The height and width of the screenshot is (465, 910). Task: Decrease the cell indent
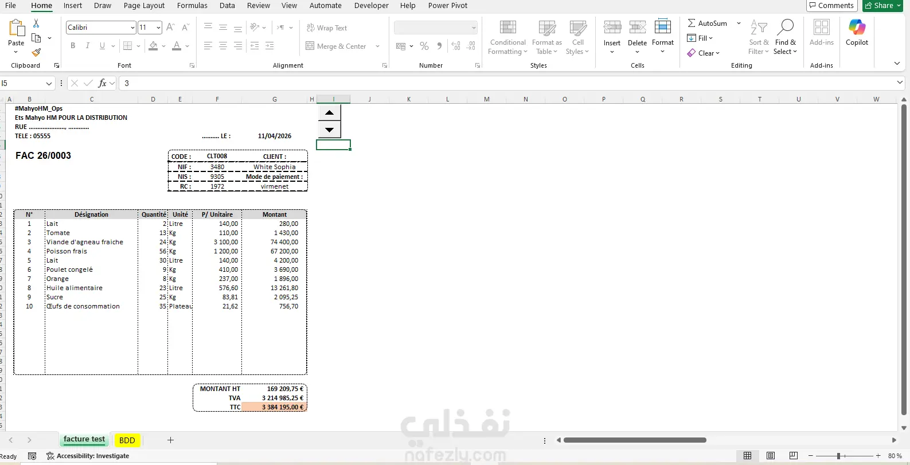[x=255, y=46]
